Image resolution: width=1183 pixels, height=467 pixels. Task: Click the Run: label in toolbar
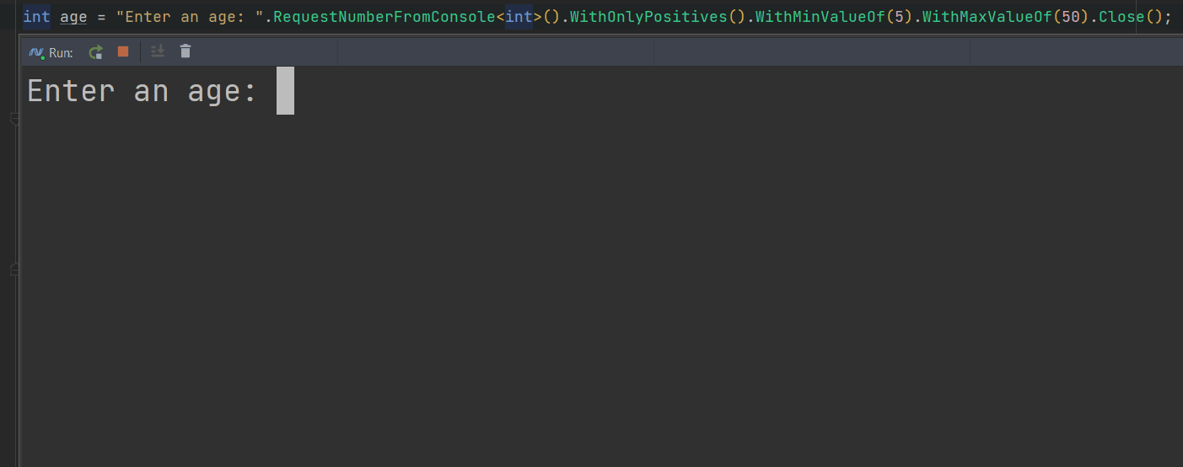[x=61, y=52]
